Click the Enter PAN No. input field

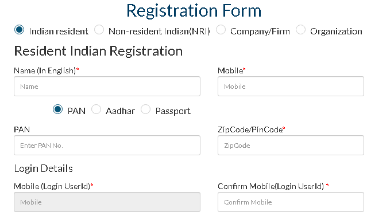pyautogui.click(x=107, y=146)
